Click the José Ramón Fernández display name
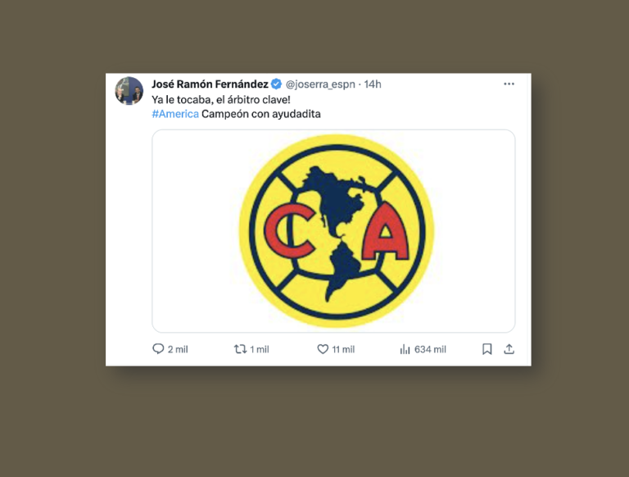Viewport: 629px width, 477px height. click(210, 84)
